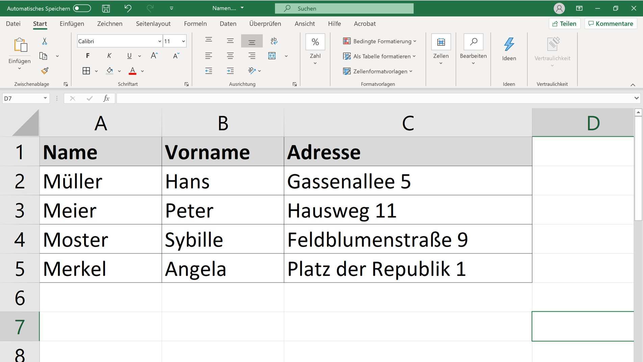Click the Save floppy disk icon

(x=106, y=8)
